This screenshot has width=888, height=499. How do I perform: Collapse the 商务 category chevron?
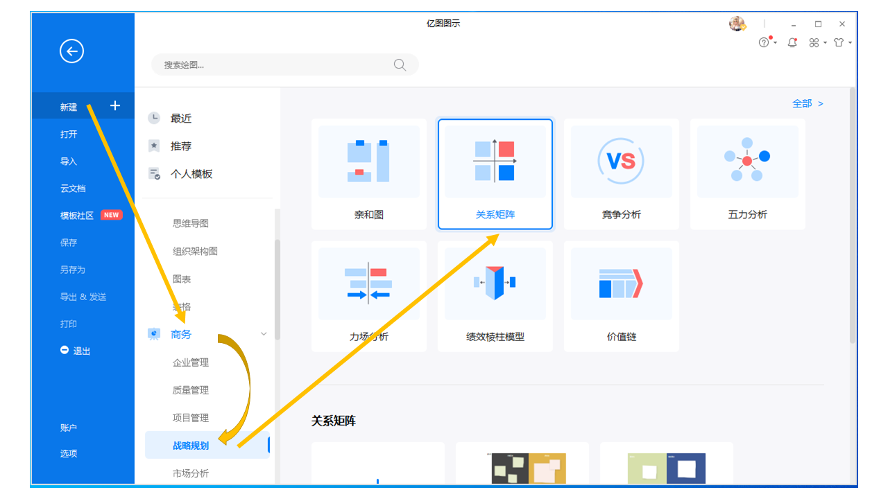(264, 334)
